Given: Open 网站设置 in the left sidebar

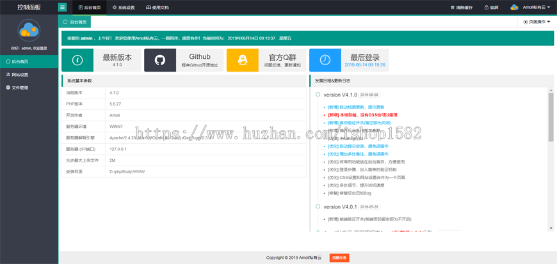Looking at the screenshot, I should tap(29, 75).
